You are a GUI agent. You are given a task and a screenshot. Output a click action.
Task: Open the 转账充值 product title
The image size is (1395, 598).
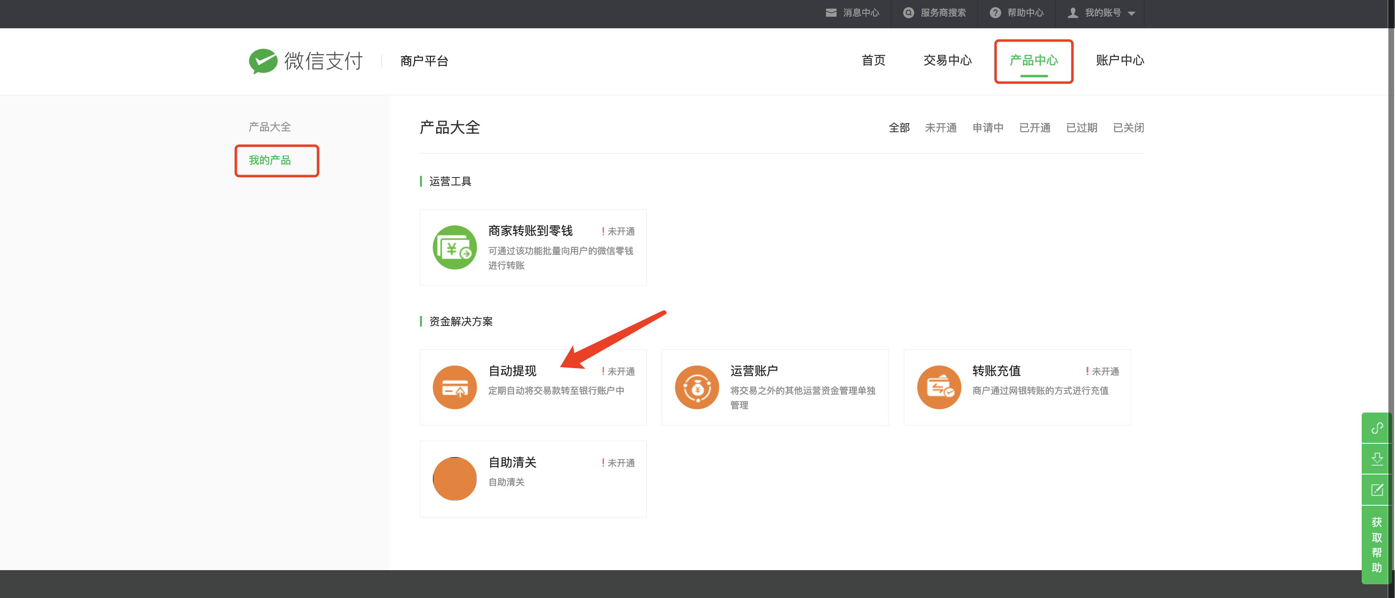[996, 371]
